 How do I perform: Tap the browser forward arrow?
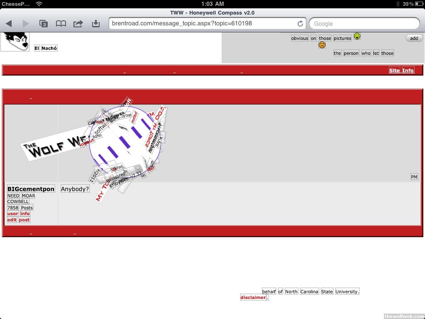[26, 24]
